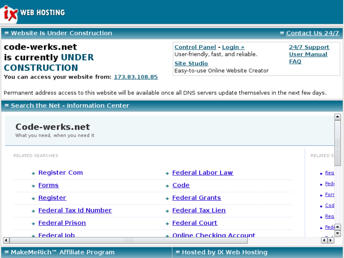The height and width of the screenshot is (258, 344).
Task: Click the IX Web Hosting logo
Action: 33,14
